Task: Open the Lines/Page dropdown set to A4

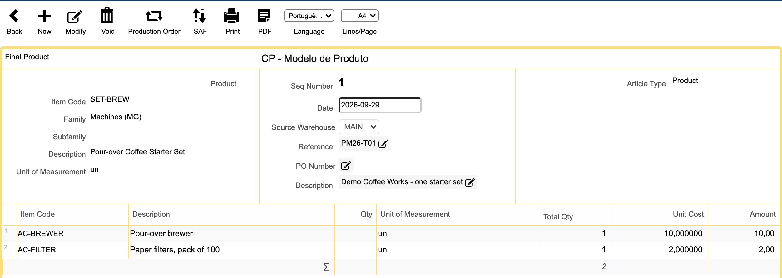Action: point(360,16)
